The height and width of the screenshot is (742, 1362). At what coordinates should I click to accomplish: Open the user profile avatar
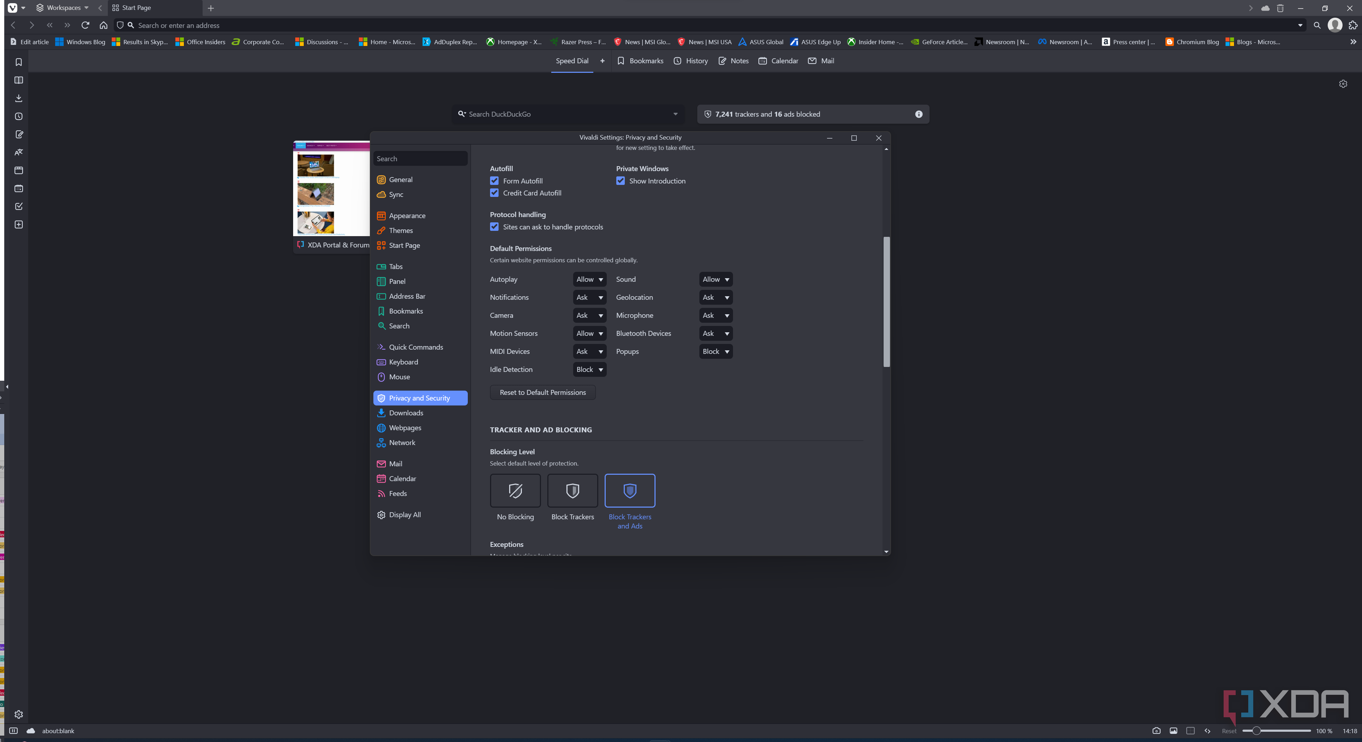coord(1334,25)
